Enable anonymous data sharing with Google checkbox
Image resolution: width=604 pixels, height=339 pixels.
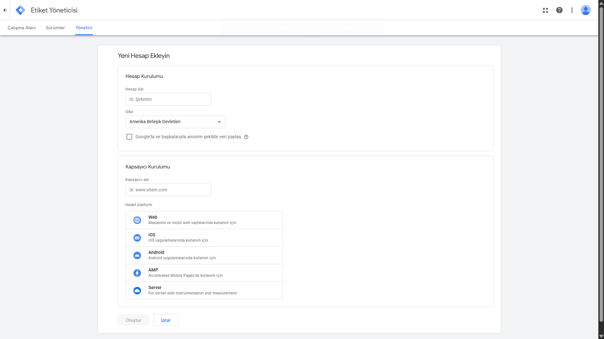tap(129, 137)
